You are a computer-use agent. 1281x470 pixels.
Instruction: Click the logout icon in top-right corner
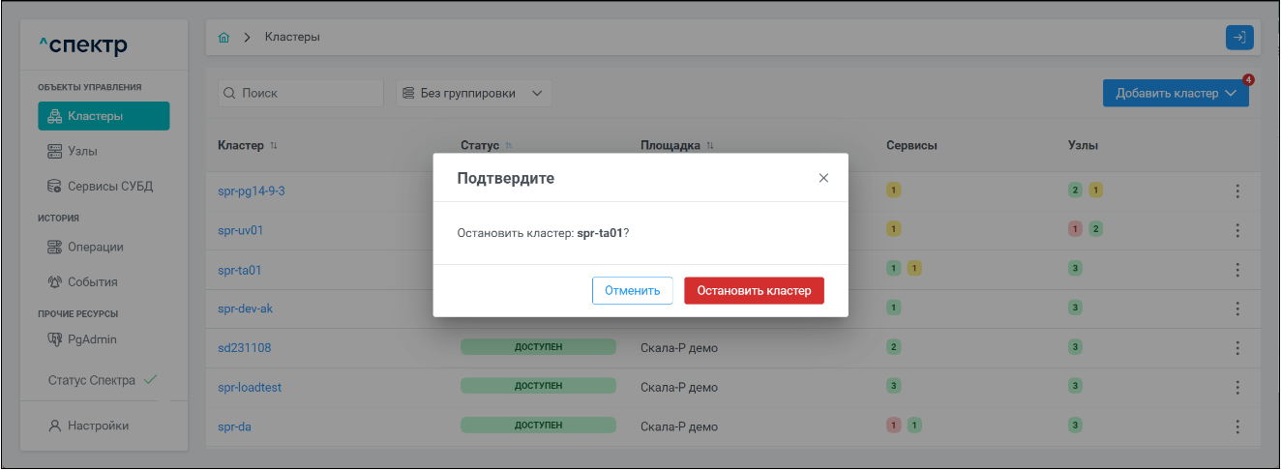click(x=1238, y=38)
